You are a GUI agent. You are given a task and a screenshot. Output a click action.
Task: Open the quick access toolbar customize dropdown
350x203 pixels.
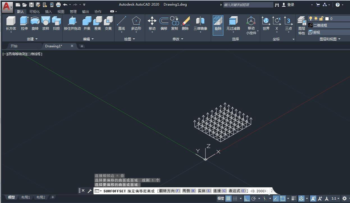coord(84,5)
